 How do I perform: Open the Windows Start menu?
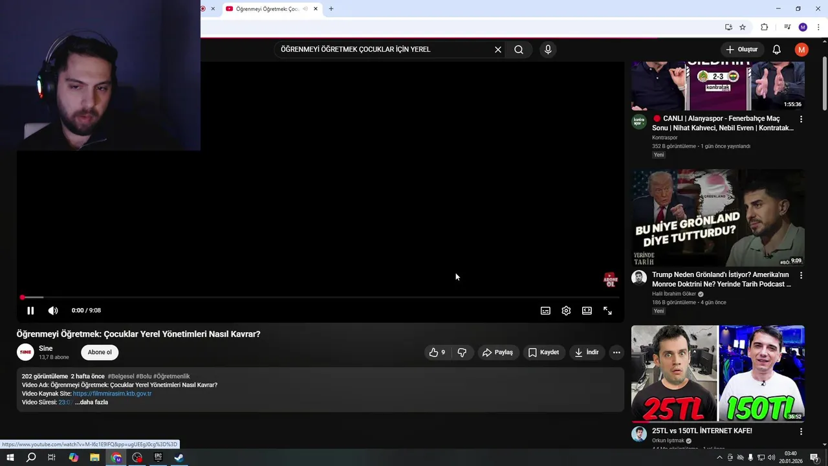coord(10,458)
